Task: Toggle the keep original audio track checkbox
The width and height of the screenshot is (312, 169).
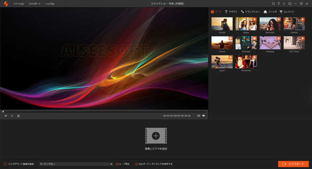Action: tap(136, 164)
